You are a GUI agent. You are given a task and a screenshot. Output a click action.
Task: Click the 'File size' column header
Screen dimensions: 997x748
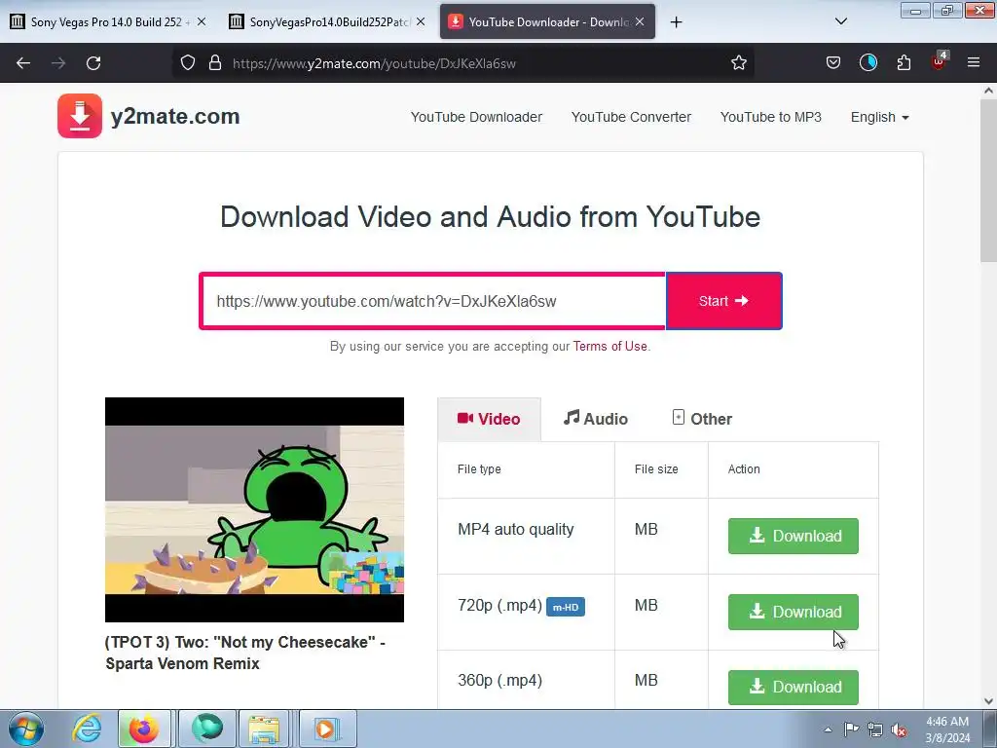pos(656,468)
